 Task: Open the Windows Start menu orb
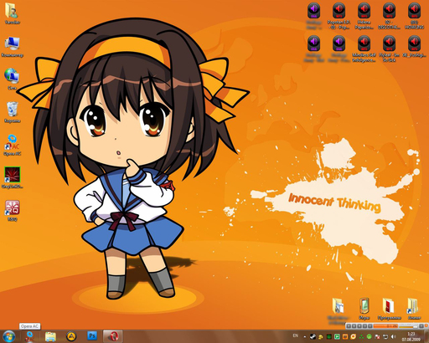click(x=8, y=336)
